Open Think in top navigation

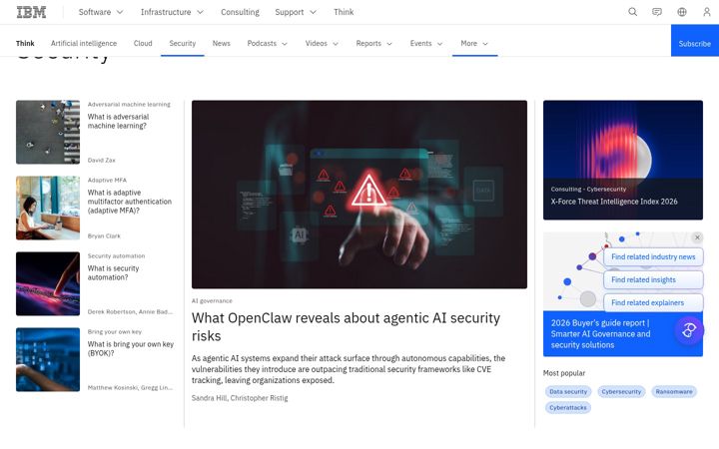pyautogui.click(x=344, y=12)
